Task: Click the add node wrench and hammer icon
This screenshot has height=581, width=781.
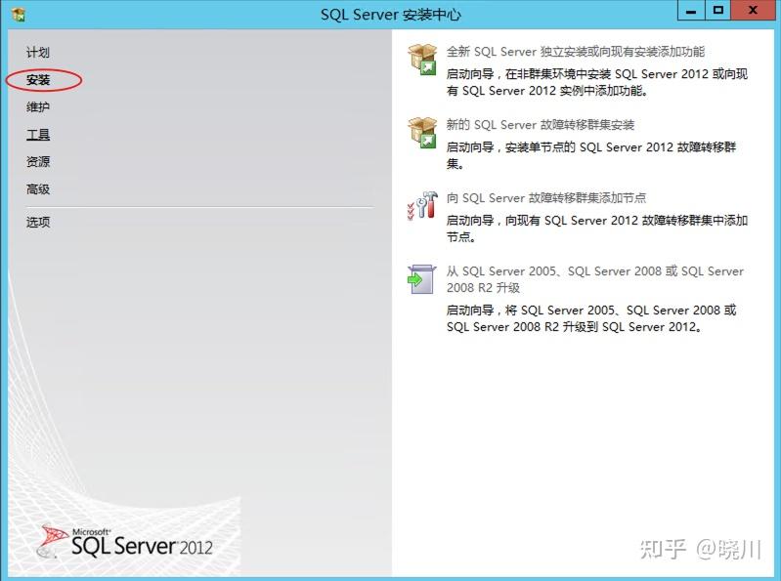Action: coord(422,205)
